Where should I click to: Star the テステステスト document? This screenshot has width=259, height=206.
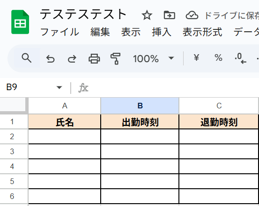point(147,15)
